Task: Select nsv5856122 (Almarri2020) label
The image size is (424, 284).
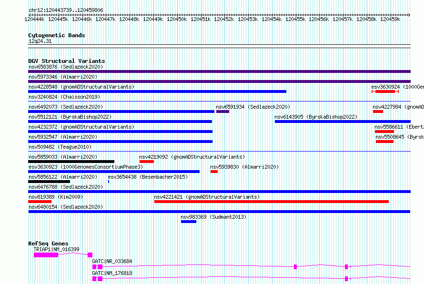Action: pyautogui.click(x=63, y=177)
